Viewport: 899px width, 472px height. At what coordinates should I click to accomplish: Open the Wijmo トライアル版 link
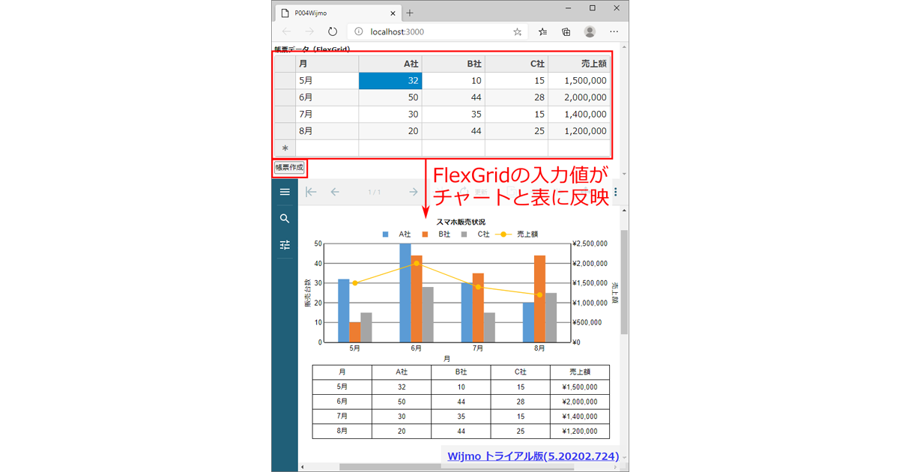pos(533,456)
